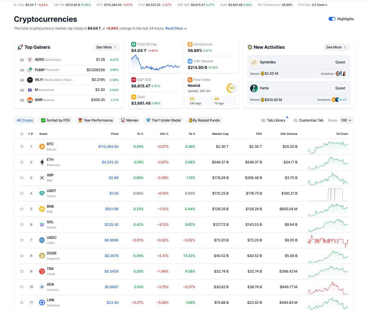Star the DOGE row
Viewport: 368px width, 310px height.
point(22,256)
